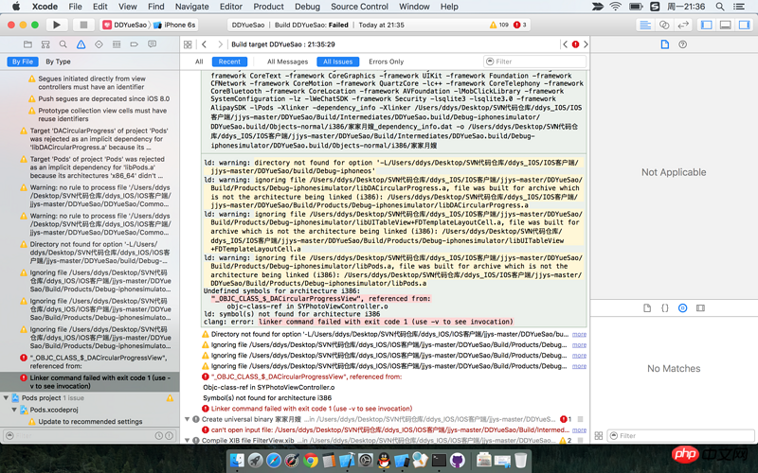Screen dimensions: 758x473
Task: Open the Find menu
Action: (155, 7)
